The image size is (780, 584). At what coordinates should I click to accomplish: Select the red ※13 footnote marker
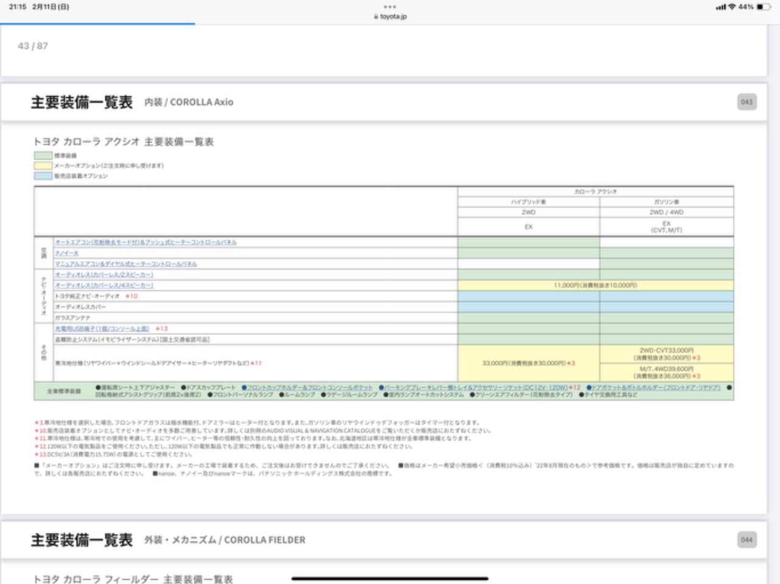(161, 328)
